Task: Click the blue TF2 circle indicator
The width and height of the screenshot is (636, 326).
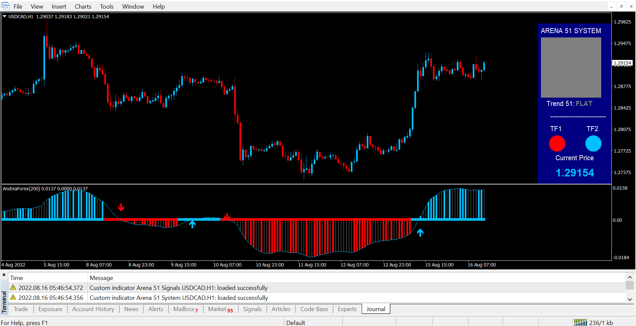Action: pyautogui.click(x=593, y=144)
